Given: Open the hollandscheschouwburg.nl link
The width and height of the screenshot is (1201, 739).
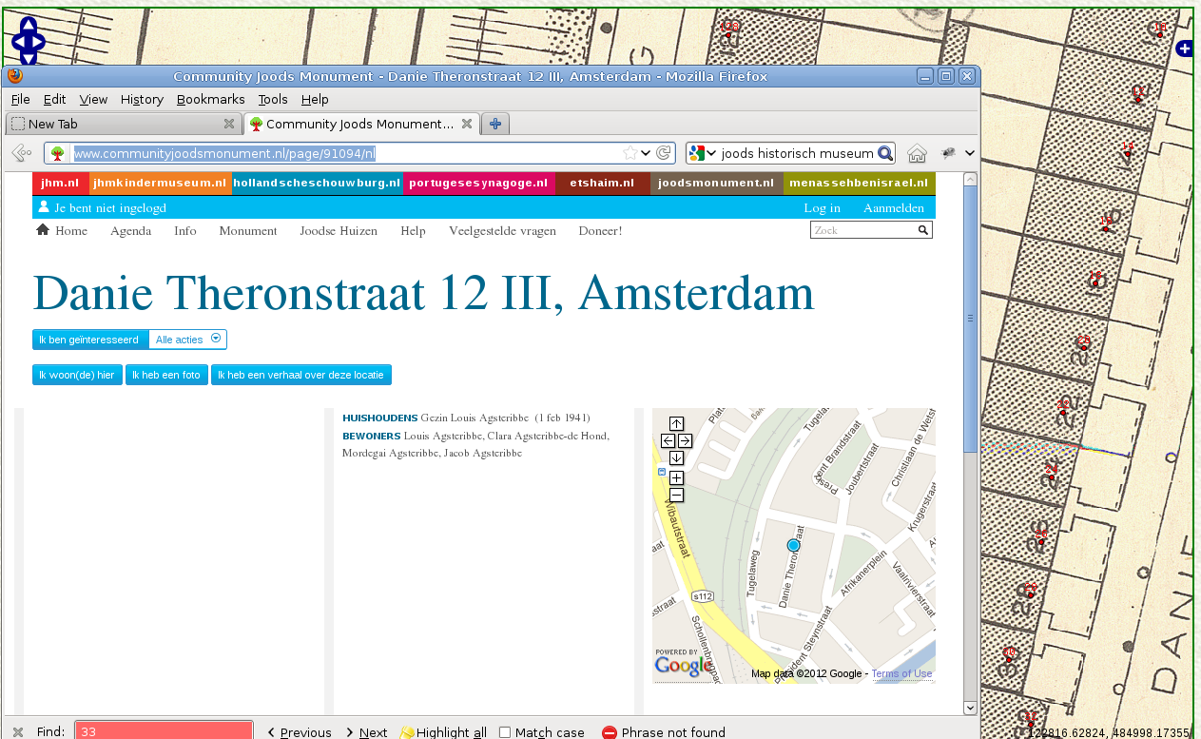Looking at the screenshot, I should point(317,183).
